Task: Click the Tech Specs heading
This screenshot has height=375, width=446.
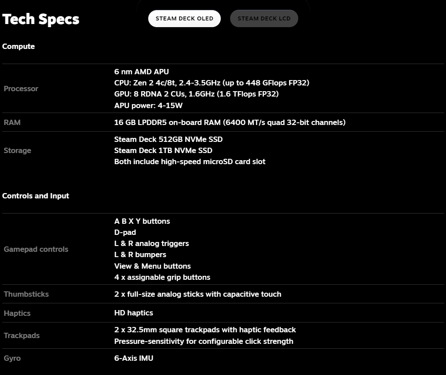Action: pyautogui.click(x=41, y=19)
